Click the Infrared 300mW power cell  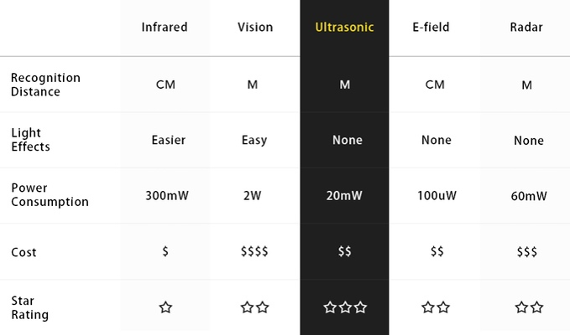[x=165, y=196]
